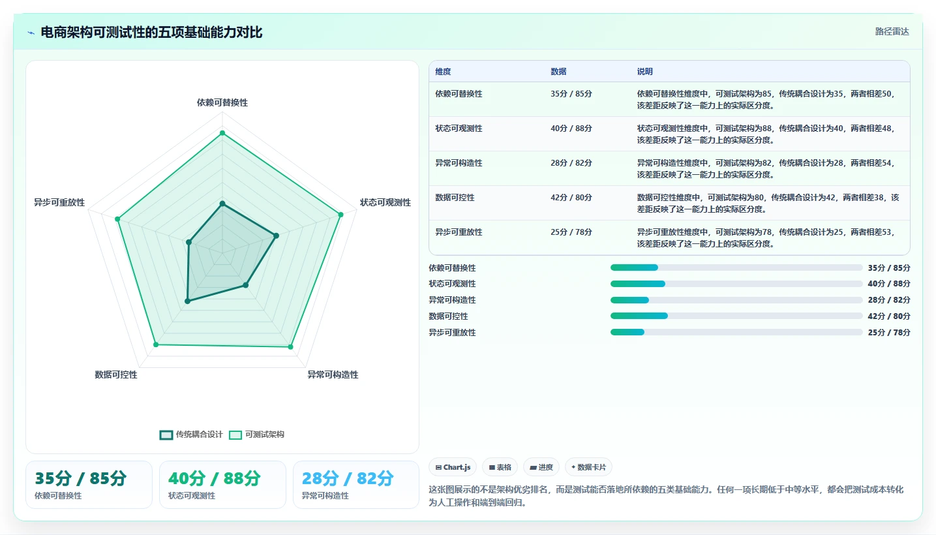
Task: Click the 依赖可替换性 description text in table
Action: [765, 100]
